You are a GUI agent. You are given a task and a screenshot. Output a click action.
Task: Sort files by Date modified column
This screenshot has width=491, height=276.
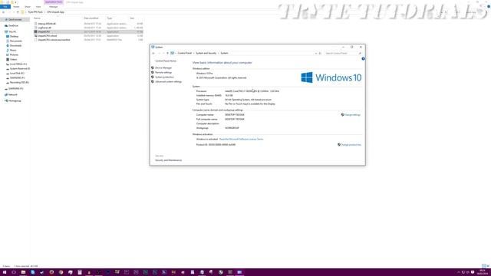tap(91, 18)
